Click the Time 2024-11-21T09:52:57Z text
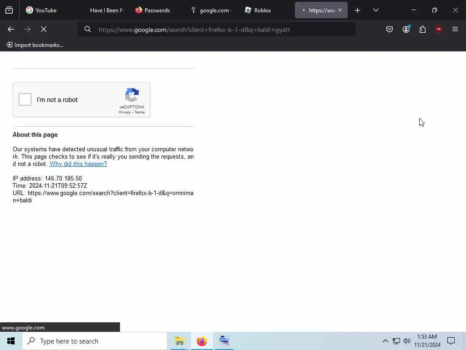The image size is (466, 350). pyautogui.click(x=50, y=186)
